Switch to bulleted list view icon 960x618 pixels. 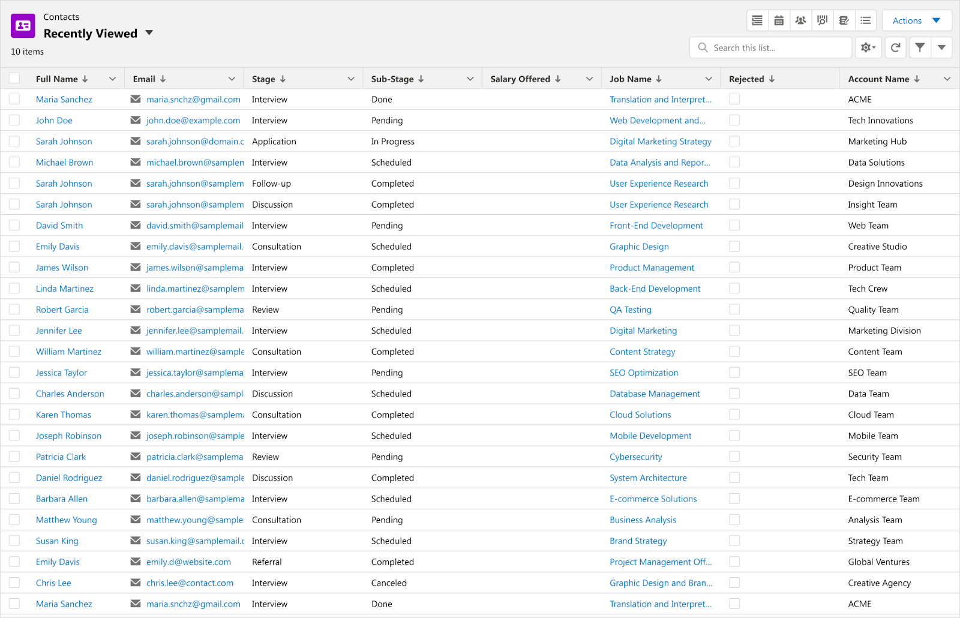865,20
